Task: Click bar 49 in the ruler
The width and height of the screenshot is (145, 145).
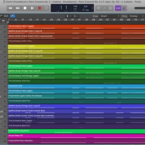Action: tap(94, 20)
